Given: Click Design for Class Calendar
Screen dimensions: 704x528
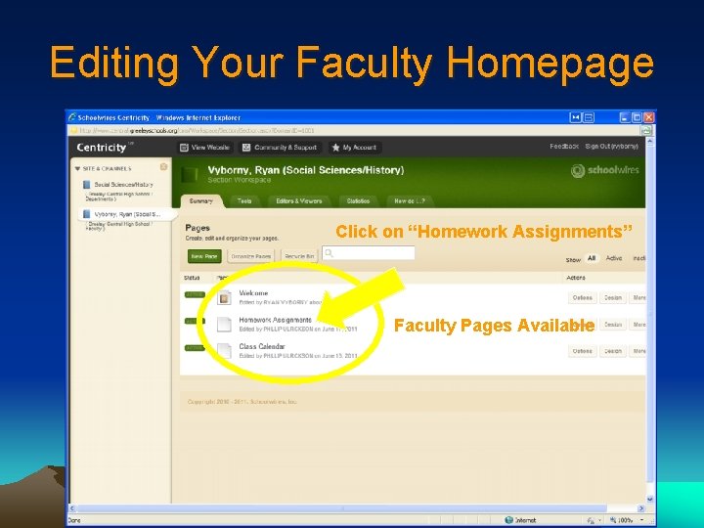Looking at the screenshot, I should tap(613, 351).
